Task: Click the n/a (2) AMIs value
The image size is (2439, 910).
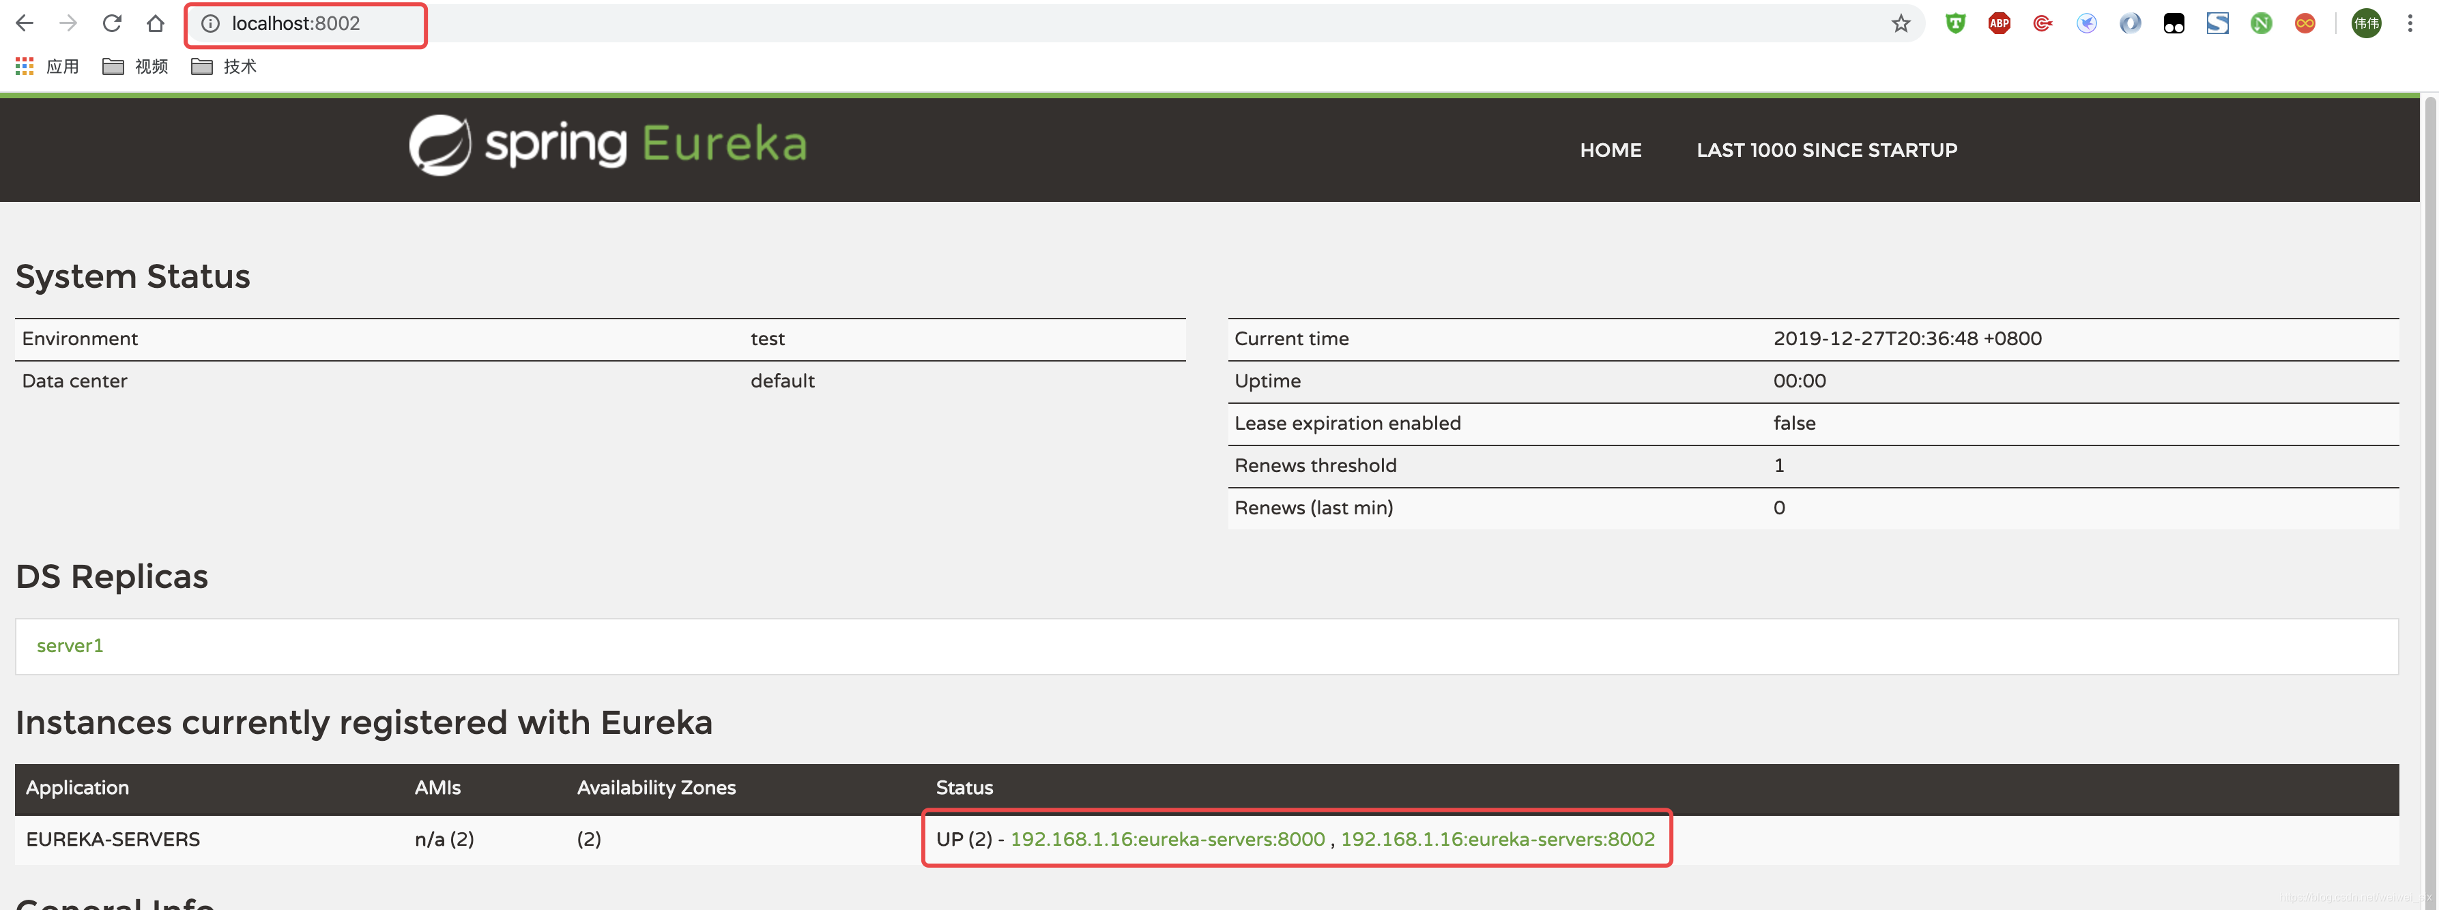Action: pyautogui.click(x=444, y=839)
